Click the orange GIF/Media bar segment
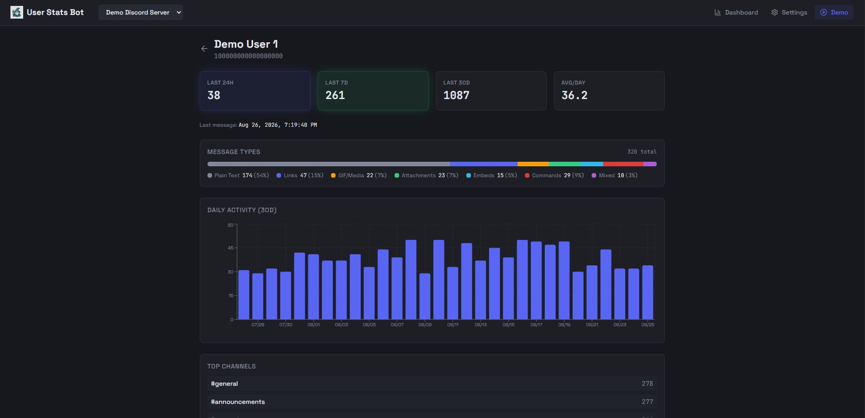The width and height of the screenshot is (865, 418). (x=533, y=164)
